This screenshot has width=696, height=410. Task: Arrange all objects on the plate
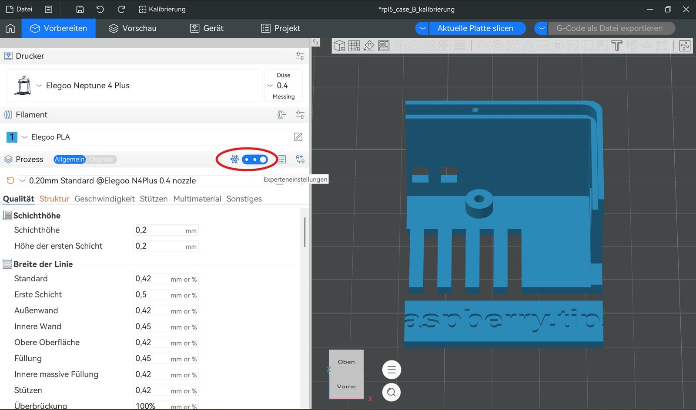pyautogui.click(x=384, y=46)
